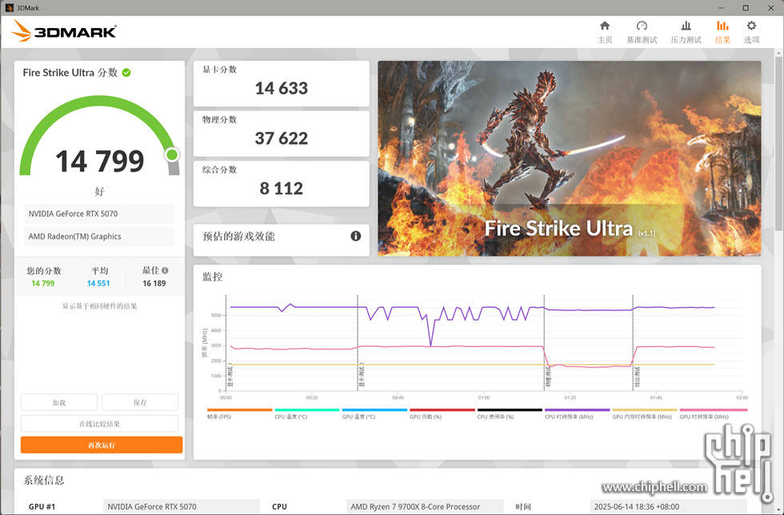Viewport: 784px width, 515px height.
Task: Open the 压力测试 stress test icon
Action: pos(686,26)
